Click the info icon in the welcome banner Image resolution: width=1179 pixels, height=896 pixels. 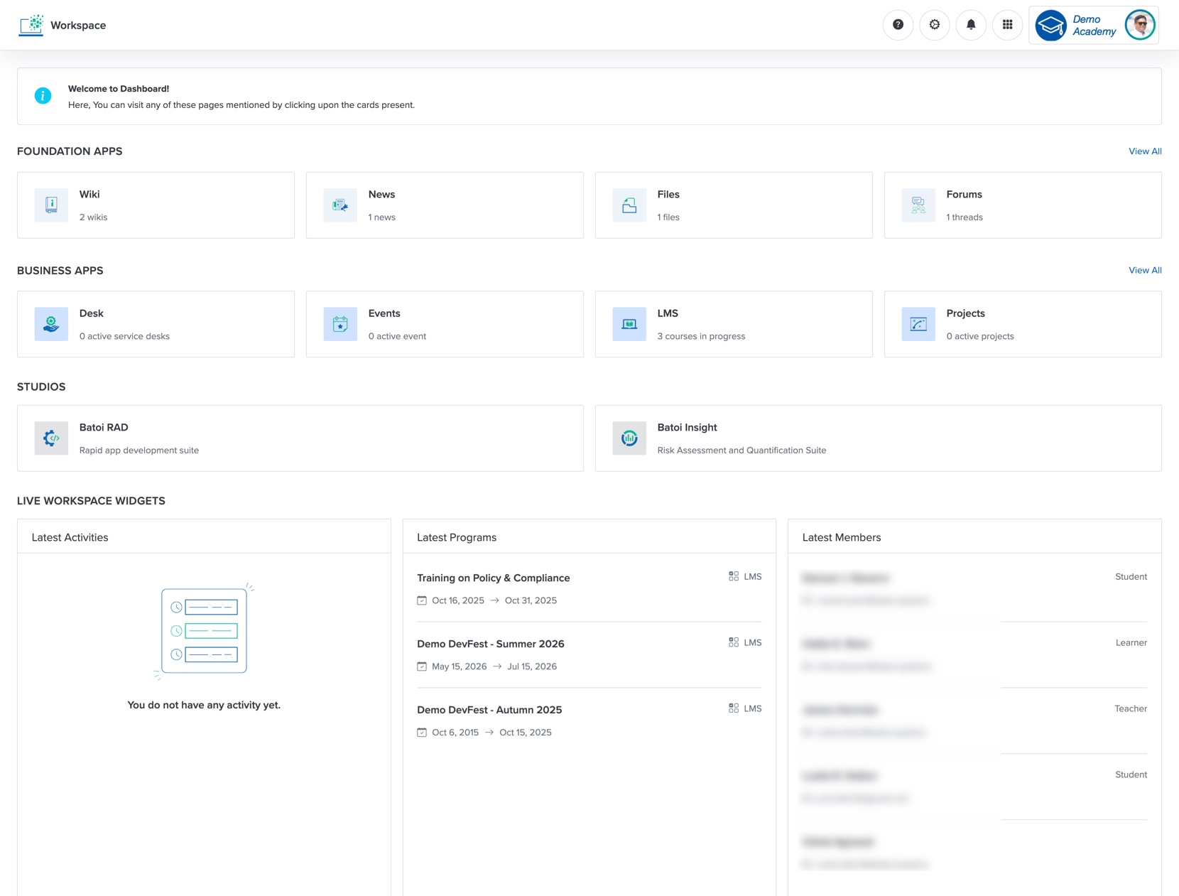43,95
